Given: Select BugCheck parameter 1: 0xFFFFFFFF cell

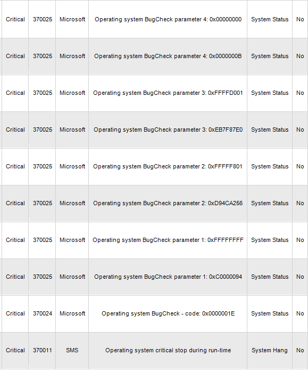Looking at the screenshot, I should click(x=168, y=240).
